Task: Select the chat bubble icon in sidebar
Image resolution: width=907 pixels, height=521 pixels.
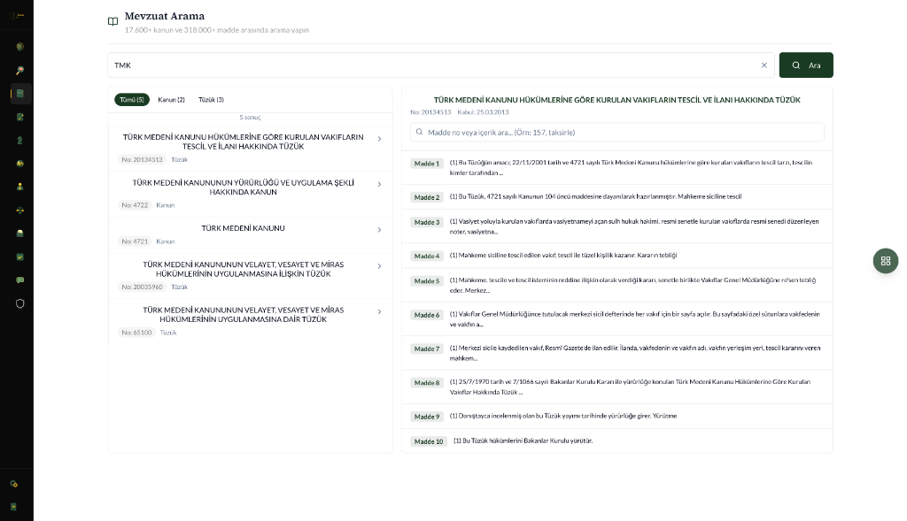Action: click(x=20, y=280)
